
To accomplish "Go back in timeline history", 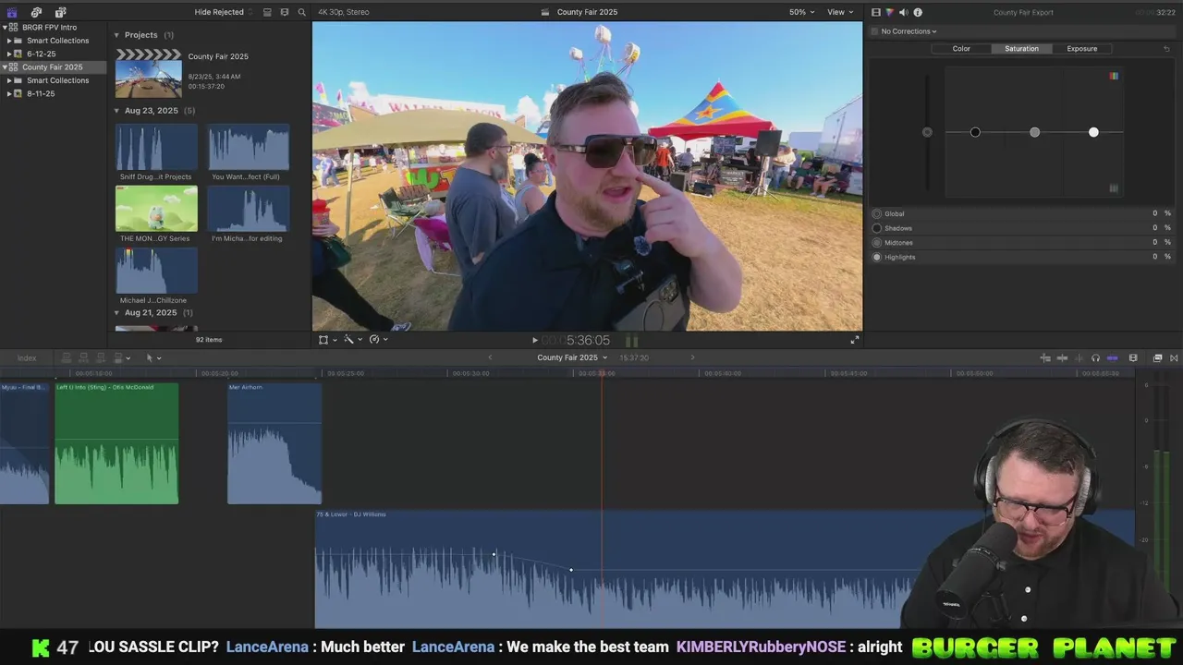I will [x=490, y=357].
